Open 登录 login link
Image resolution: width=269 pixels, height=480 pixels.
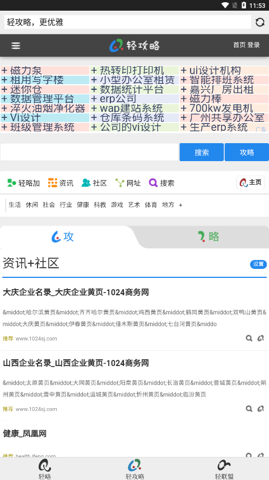point(253,45)
